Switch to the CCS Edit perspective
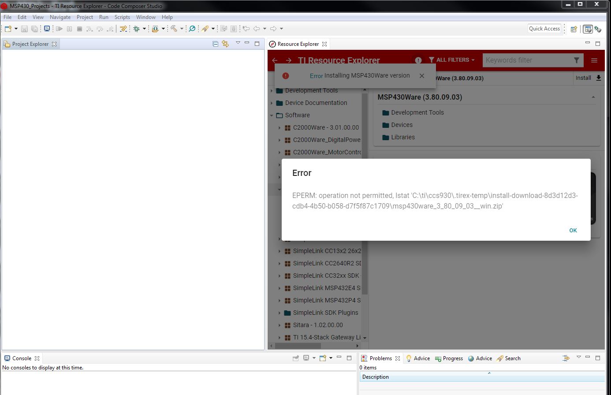611x395 pixels. 588,29
